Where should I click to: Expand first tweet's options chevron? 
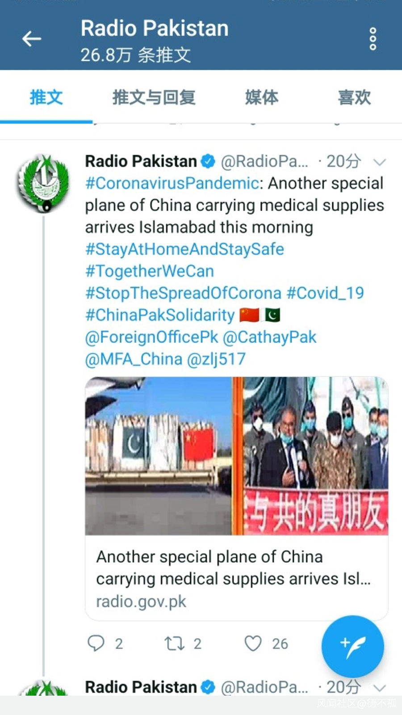[x=380, y=162]
